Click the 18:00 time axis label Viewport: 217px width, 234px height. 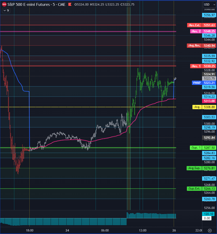click(x=29, y=230)
